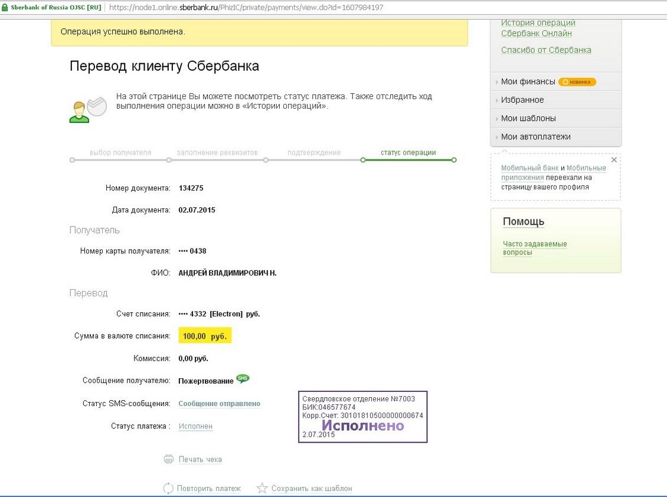Click the commission value 0,00 руб.
This screenshot has width=667, height=497.
pyautogui.click(x=193, y=358)
